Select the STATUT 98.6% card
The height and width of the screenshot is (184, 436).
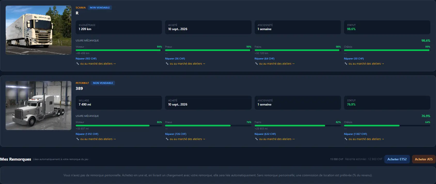(387, 27)
